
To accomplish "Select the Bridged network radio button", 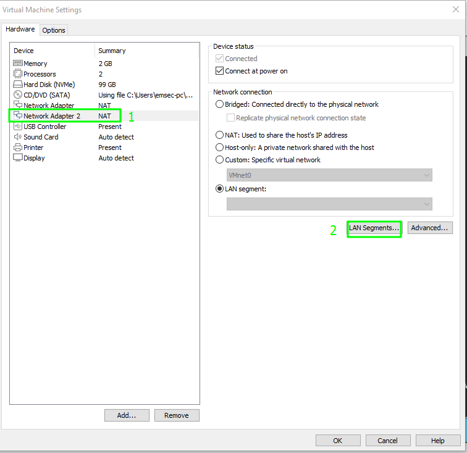I will 220,104.
